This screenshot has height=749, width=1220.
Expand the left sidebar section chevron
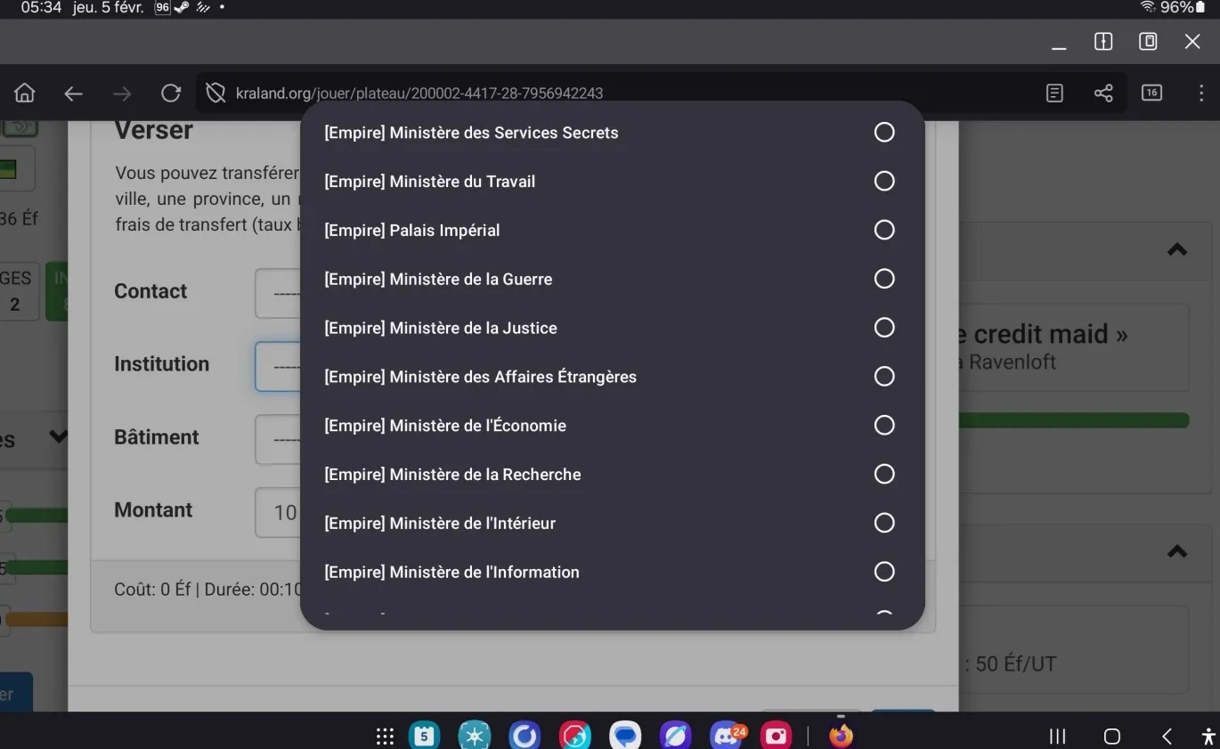point(58,437)
